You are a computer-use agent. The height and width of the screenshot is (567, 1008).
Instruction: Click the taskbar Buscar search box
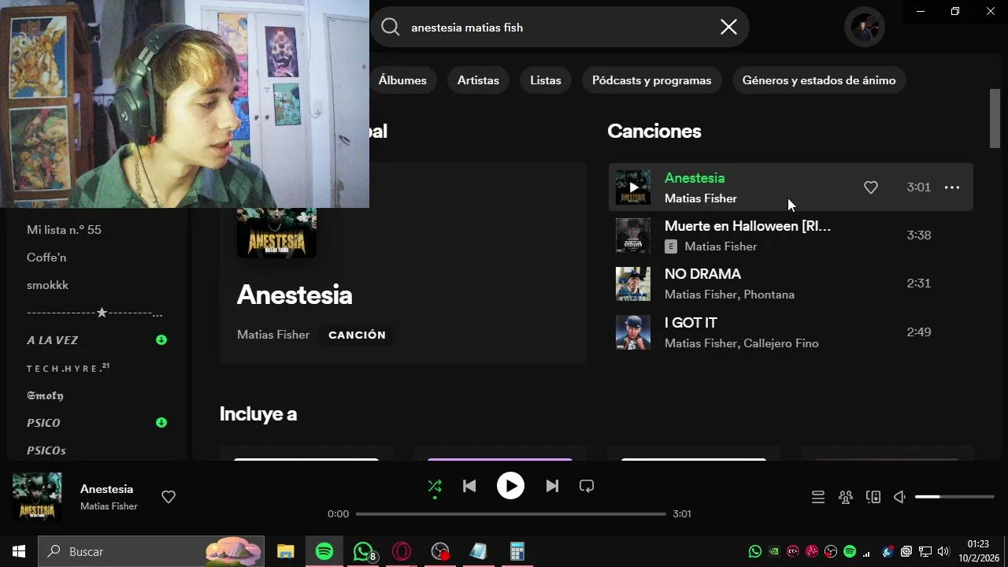153,551
